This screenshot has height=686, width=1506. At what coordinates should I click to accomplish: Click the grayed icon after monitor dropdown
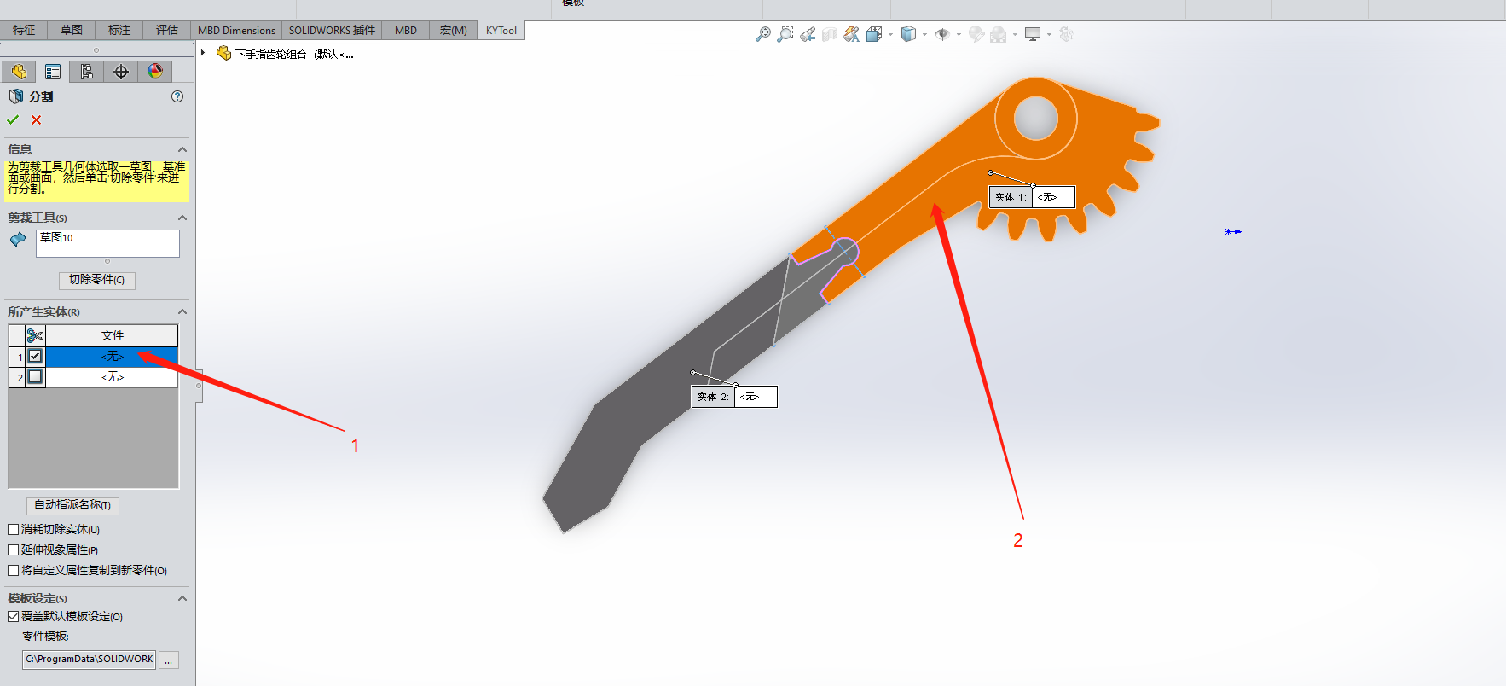click(x=1067, y=34)
